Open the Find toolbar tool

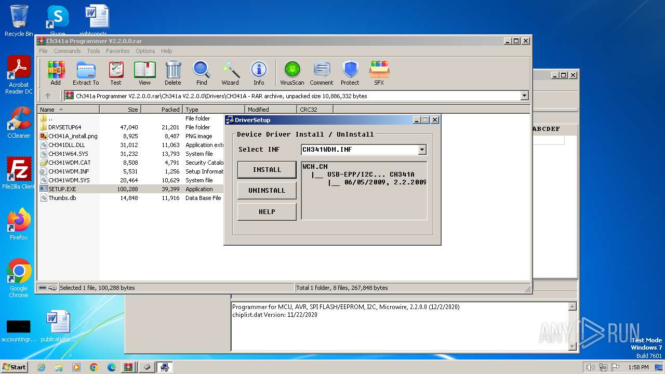coord(202,73)
